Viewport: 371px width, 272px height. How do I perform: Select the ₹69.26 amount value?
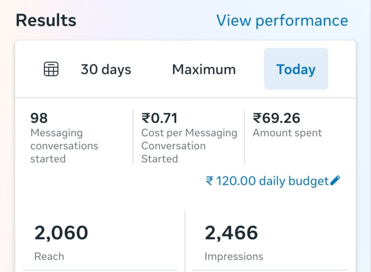point(276,118)
